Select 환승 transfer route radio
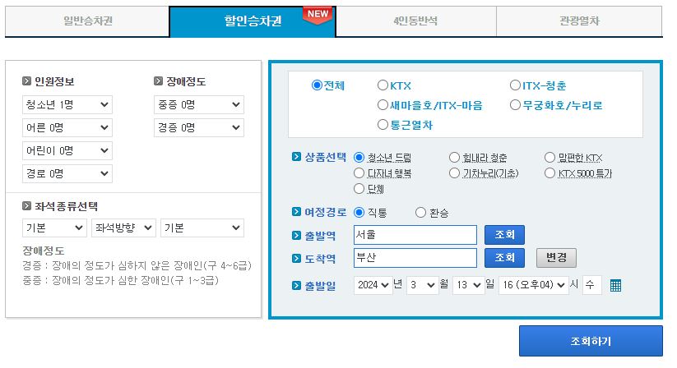 tap(420, 213)
